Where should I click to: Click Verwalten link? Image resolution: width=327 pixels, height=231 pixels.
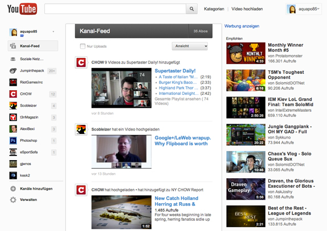click(28, 200)
